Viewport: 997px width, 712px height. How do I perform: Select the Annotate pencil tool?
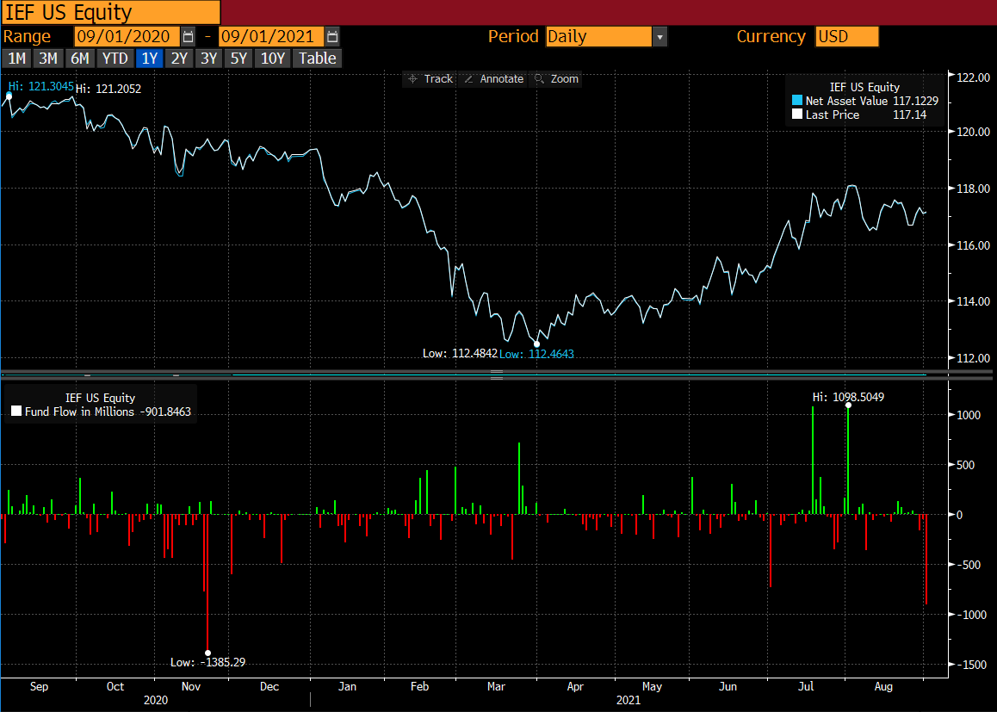(494, 79)
